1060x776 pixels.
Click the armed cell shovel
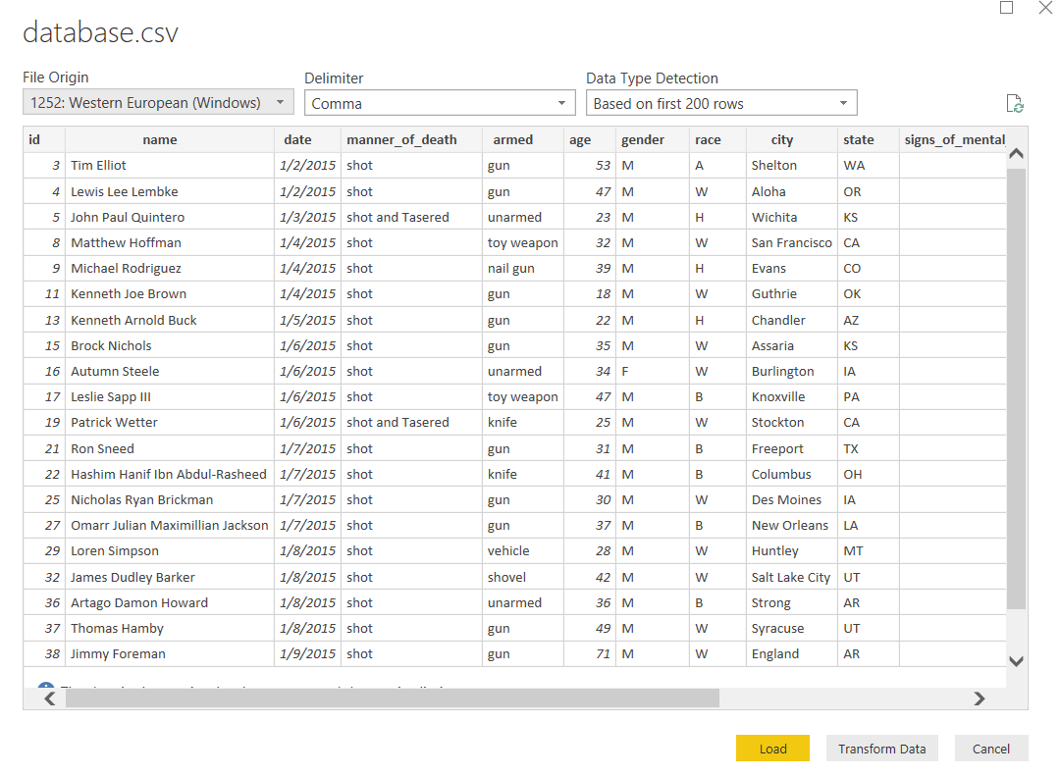coord(522,577)
